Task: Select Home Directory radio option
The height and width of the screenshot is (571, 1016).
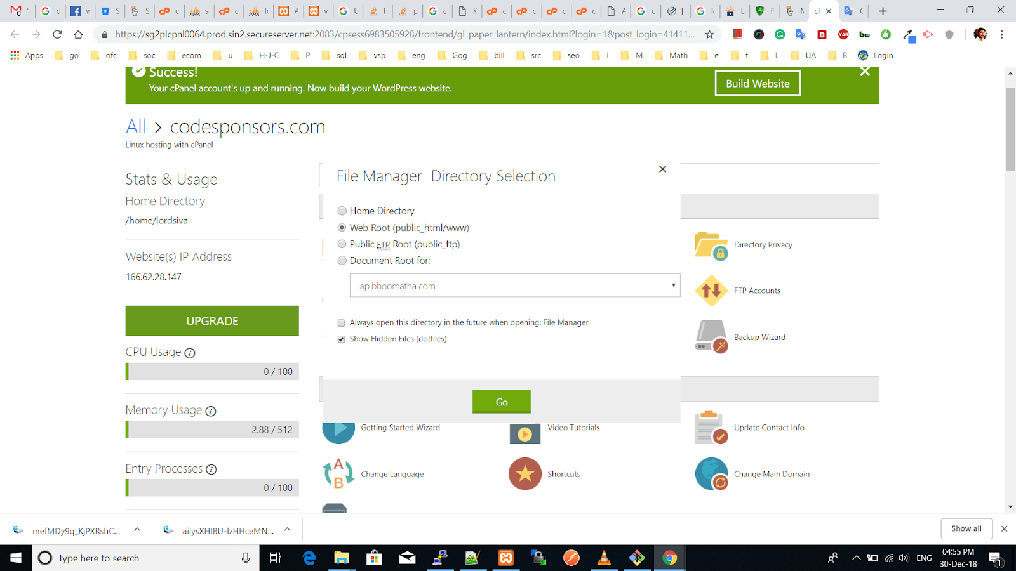Action: click(x=342, y=211)
